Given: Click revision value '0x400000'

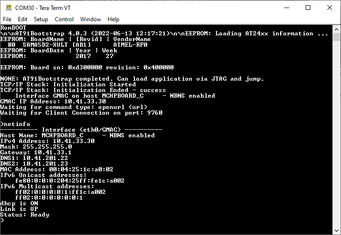Looking at the screenshot, I should pos(158,67).
